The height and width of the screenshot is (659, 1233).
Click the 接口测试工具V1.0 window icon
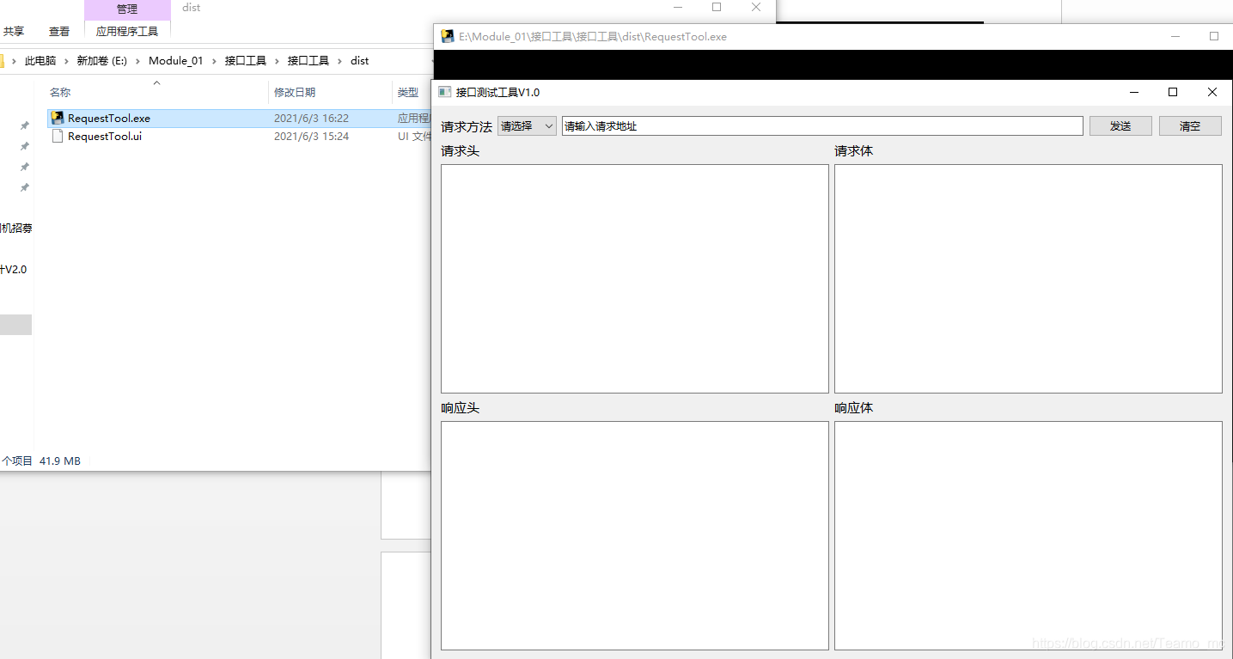(444, 92)
